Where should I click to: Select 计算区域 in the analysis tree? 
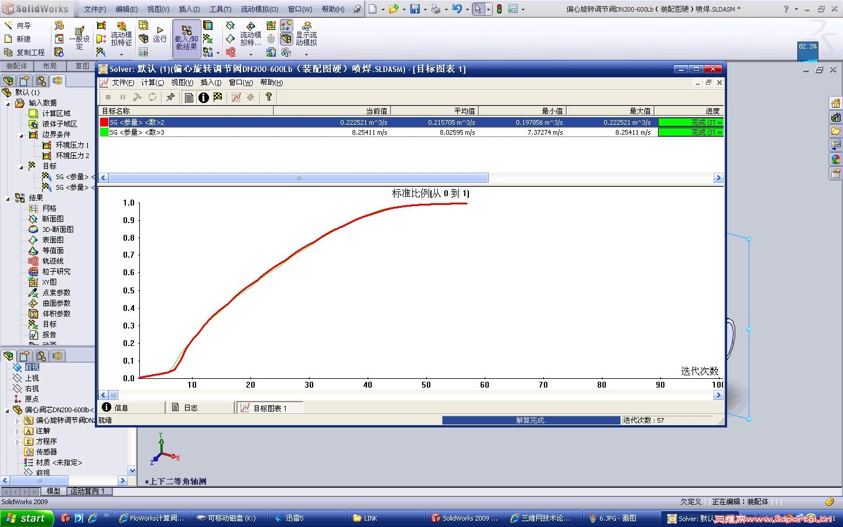[56, 114]
